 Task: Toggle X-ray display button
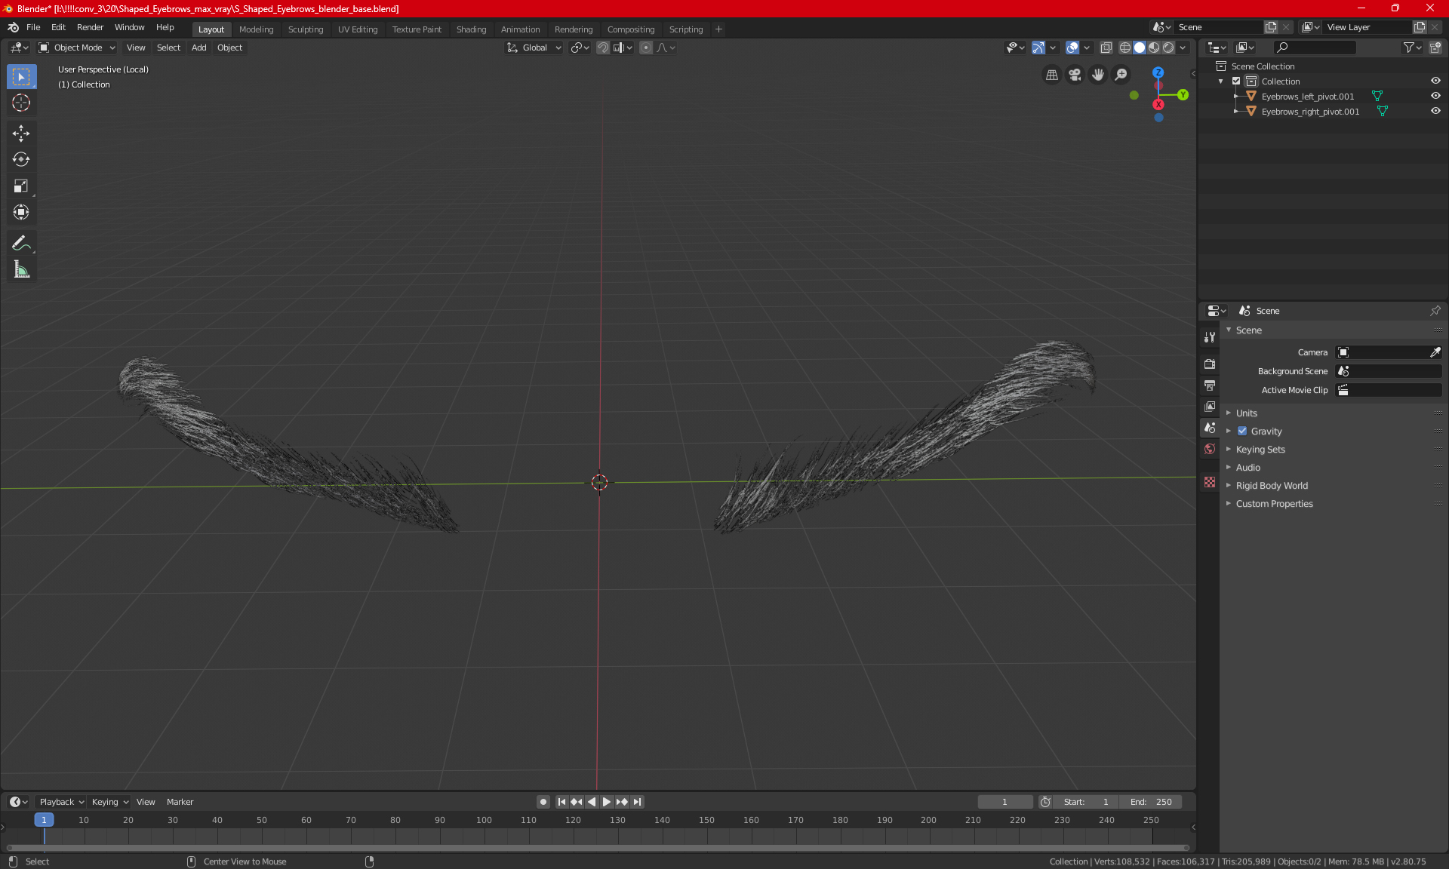[x=1106, y=48]
